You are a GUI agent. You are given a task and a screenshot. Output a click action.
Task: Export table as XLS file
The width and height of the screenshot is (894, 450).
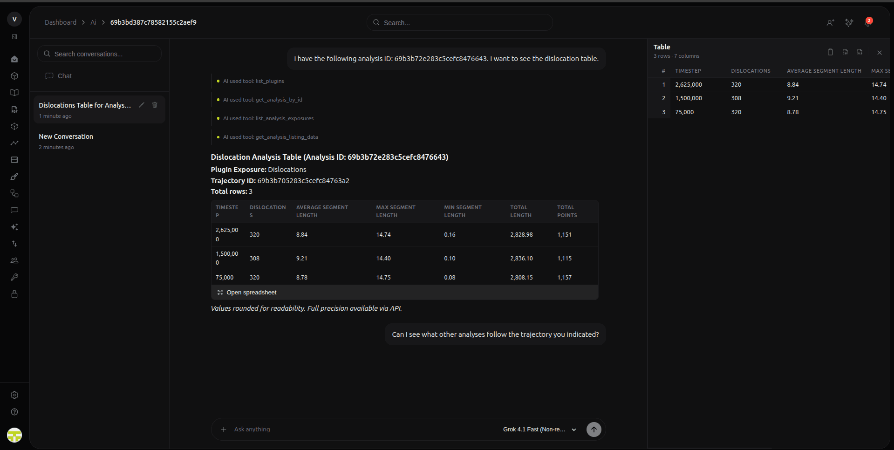pyautogui.click(x=860, y=52)
